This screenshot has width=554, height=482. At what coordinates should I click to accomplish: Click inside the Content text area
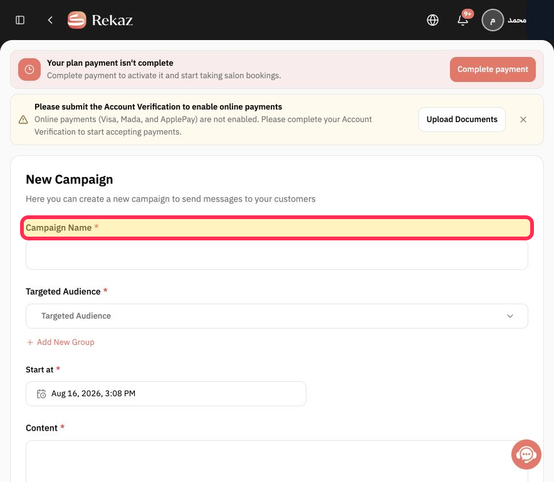[x=276, y=461]
